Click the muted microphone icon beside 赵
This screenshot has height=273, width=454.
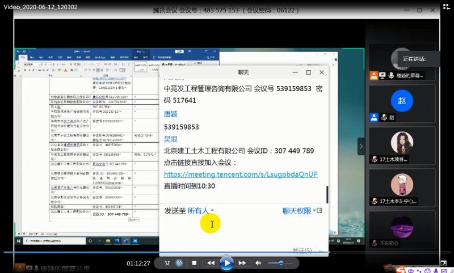pos(384,117)
